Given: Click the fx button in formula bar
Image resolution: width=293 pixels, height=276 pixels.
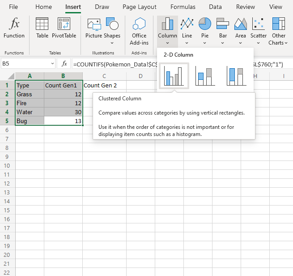Looking at the screenshot, I should [64, 64].
